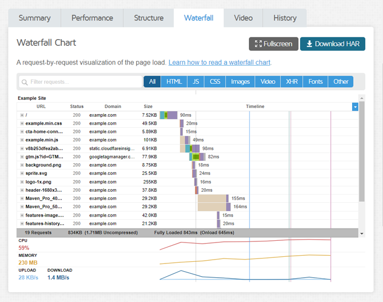Download the HAR file

(332, 44)
